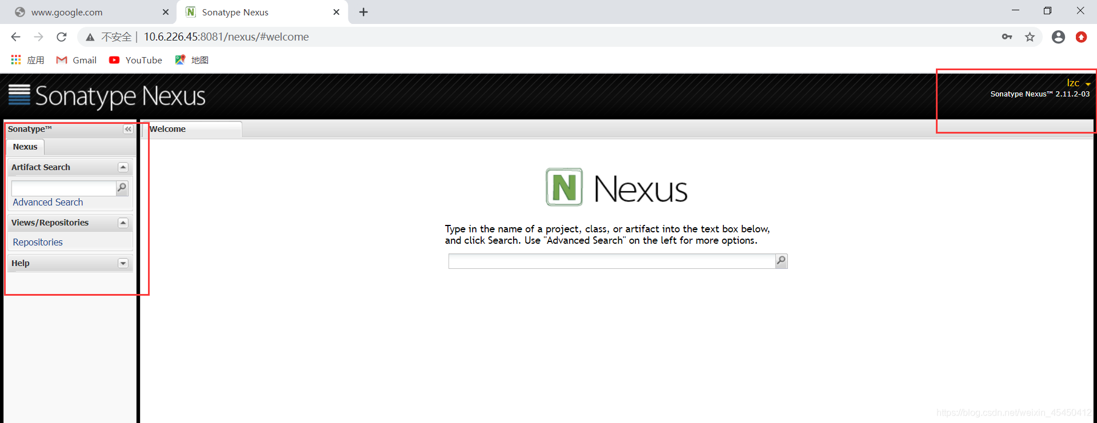Image resolution: width=1097 pixels, height=423 pixels.
Task: Close the www.google.com tab
Action: point(166,12)
